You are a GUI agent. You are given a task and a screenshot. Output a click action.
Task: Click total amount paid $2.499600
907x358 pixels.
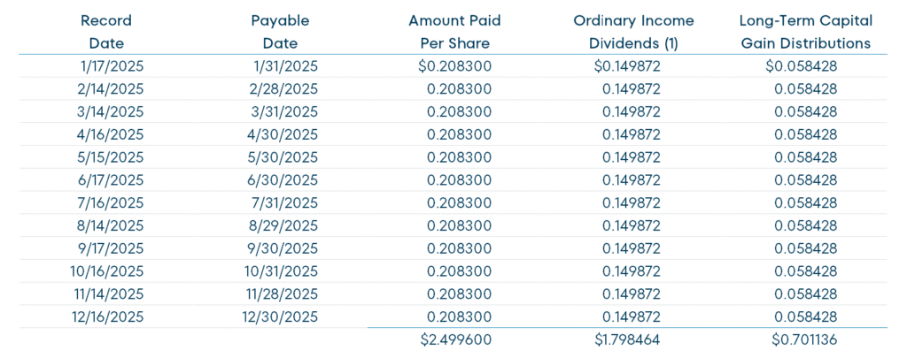point(455,340)
